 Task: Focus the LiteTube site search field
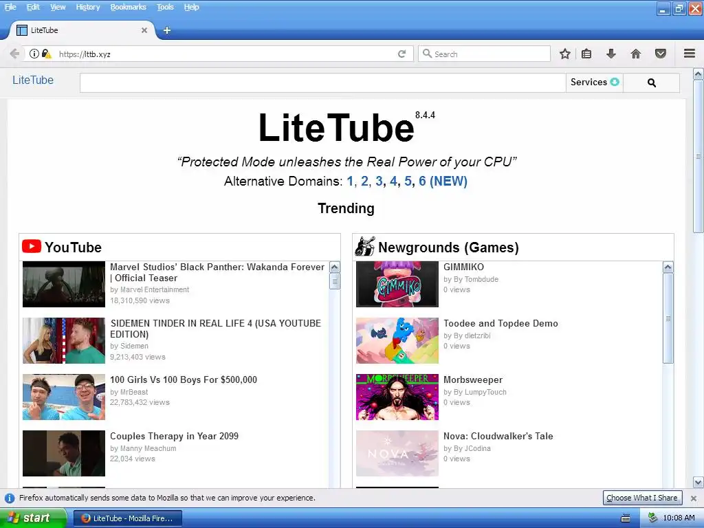[x=323, y=82]
